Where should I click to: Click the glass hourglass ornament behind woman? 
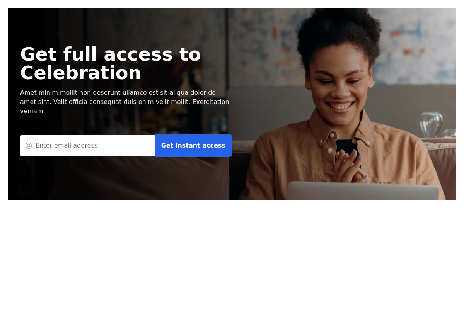pos(431,124)
